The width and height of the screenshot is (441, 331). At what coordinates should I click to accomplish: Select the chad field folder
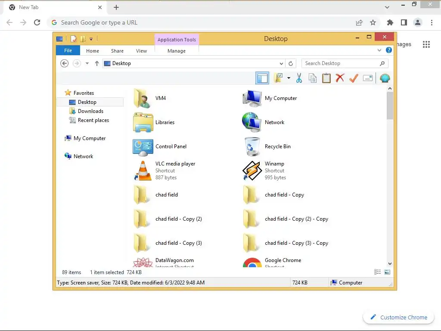coord(155,195)
